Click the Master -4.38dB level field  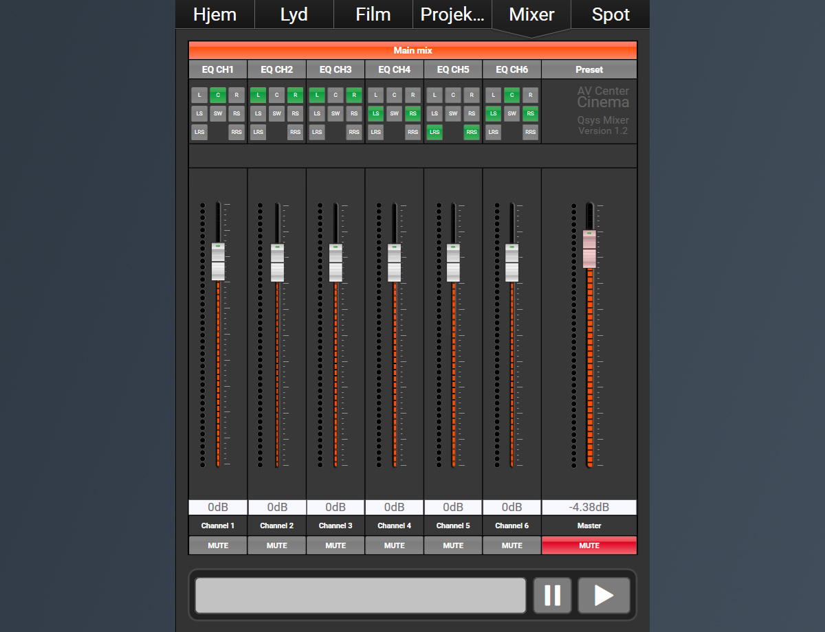click(589, 508)
